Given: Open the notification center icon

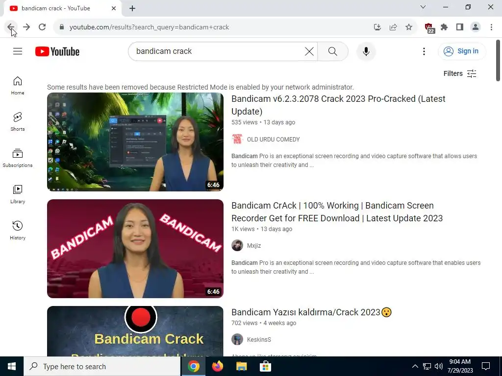Looking at the screenshot, I should [486, 366].
